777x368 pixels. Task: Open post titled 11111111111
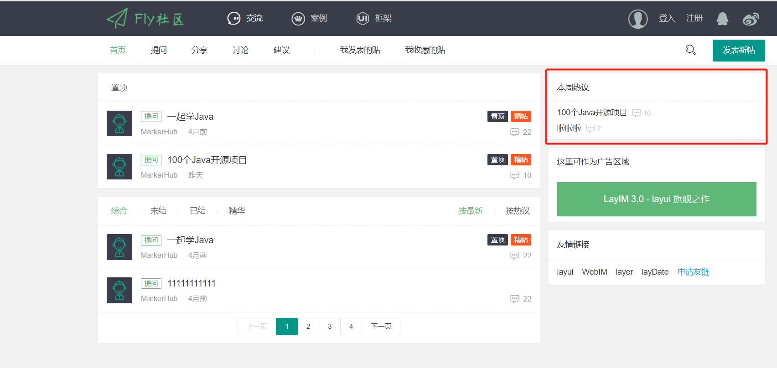(192, 283)
